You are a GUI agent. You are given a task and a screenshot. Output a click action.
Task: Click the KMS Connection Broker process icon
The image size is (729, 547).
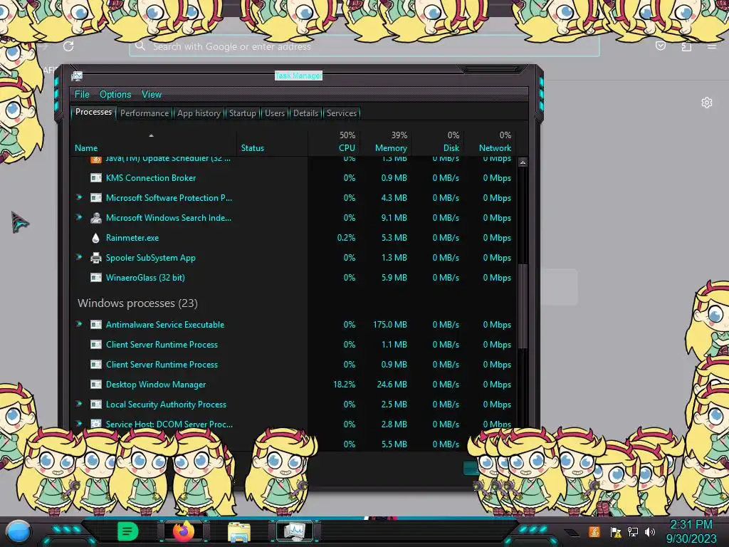[x=96, y=177]
